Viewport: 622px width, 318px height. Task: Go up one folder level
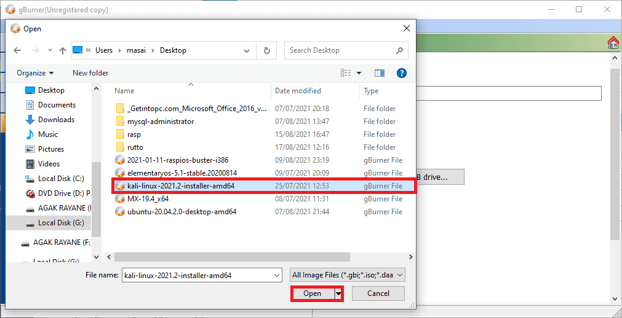pyautogui.click(x=62, y=50)
